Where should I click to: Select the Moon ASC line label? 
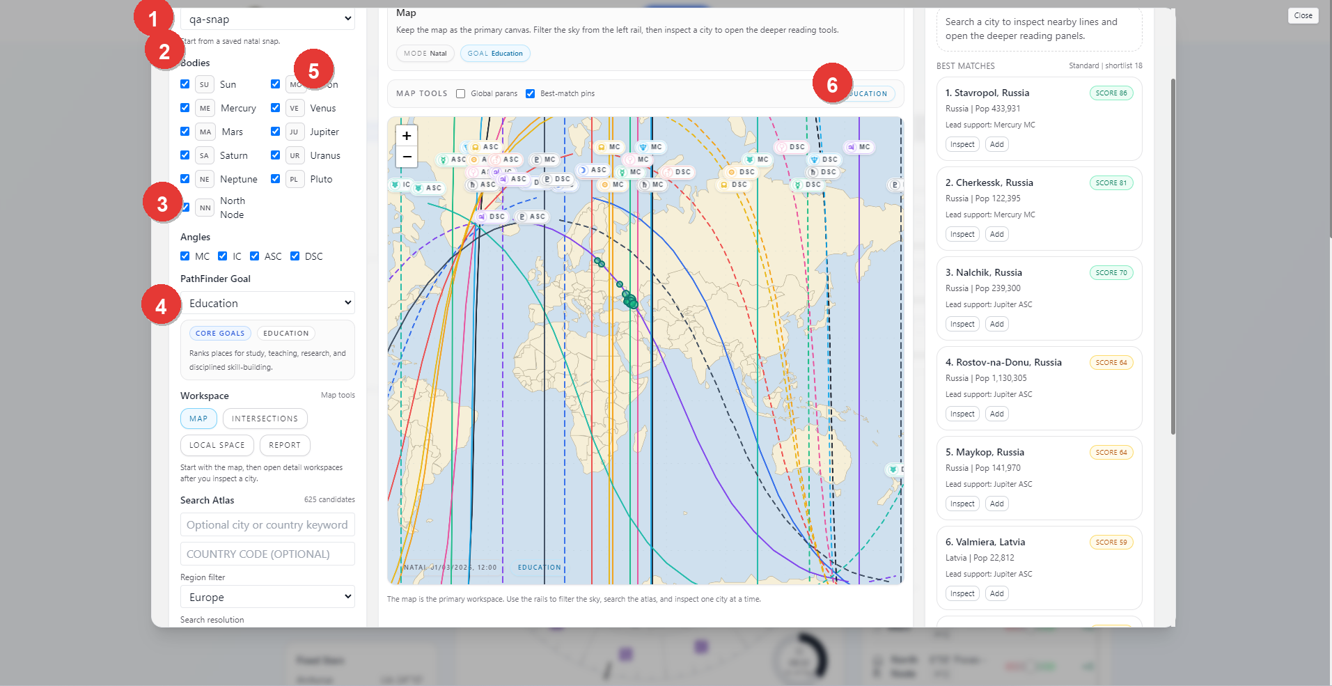pos(593,170)
